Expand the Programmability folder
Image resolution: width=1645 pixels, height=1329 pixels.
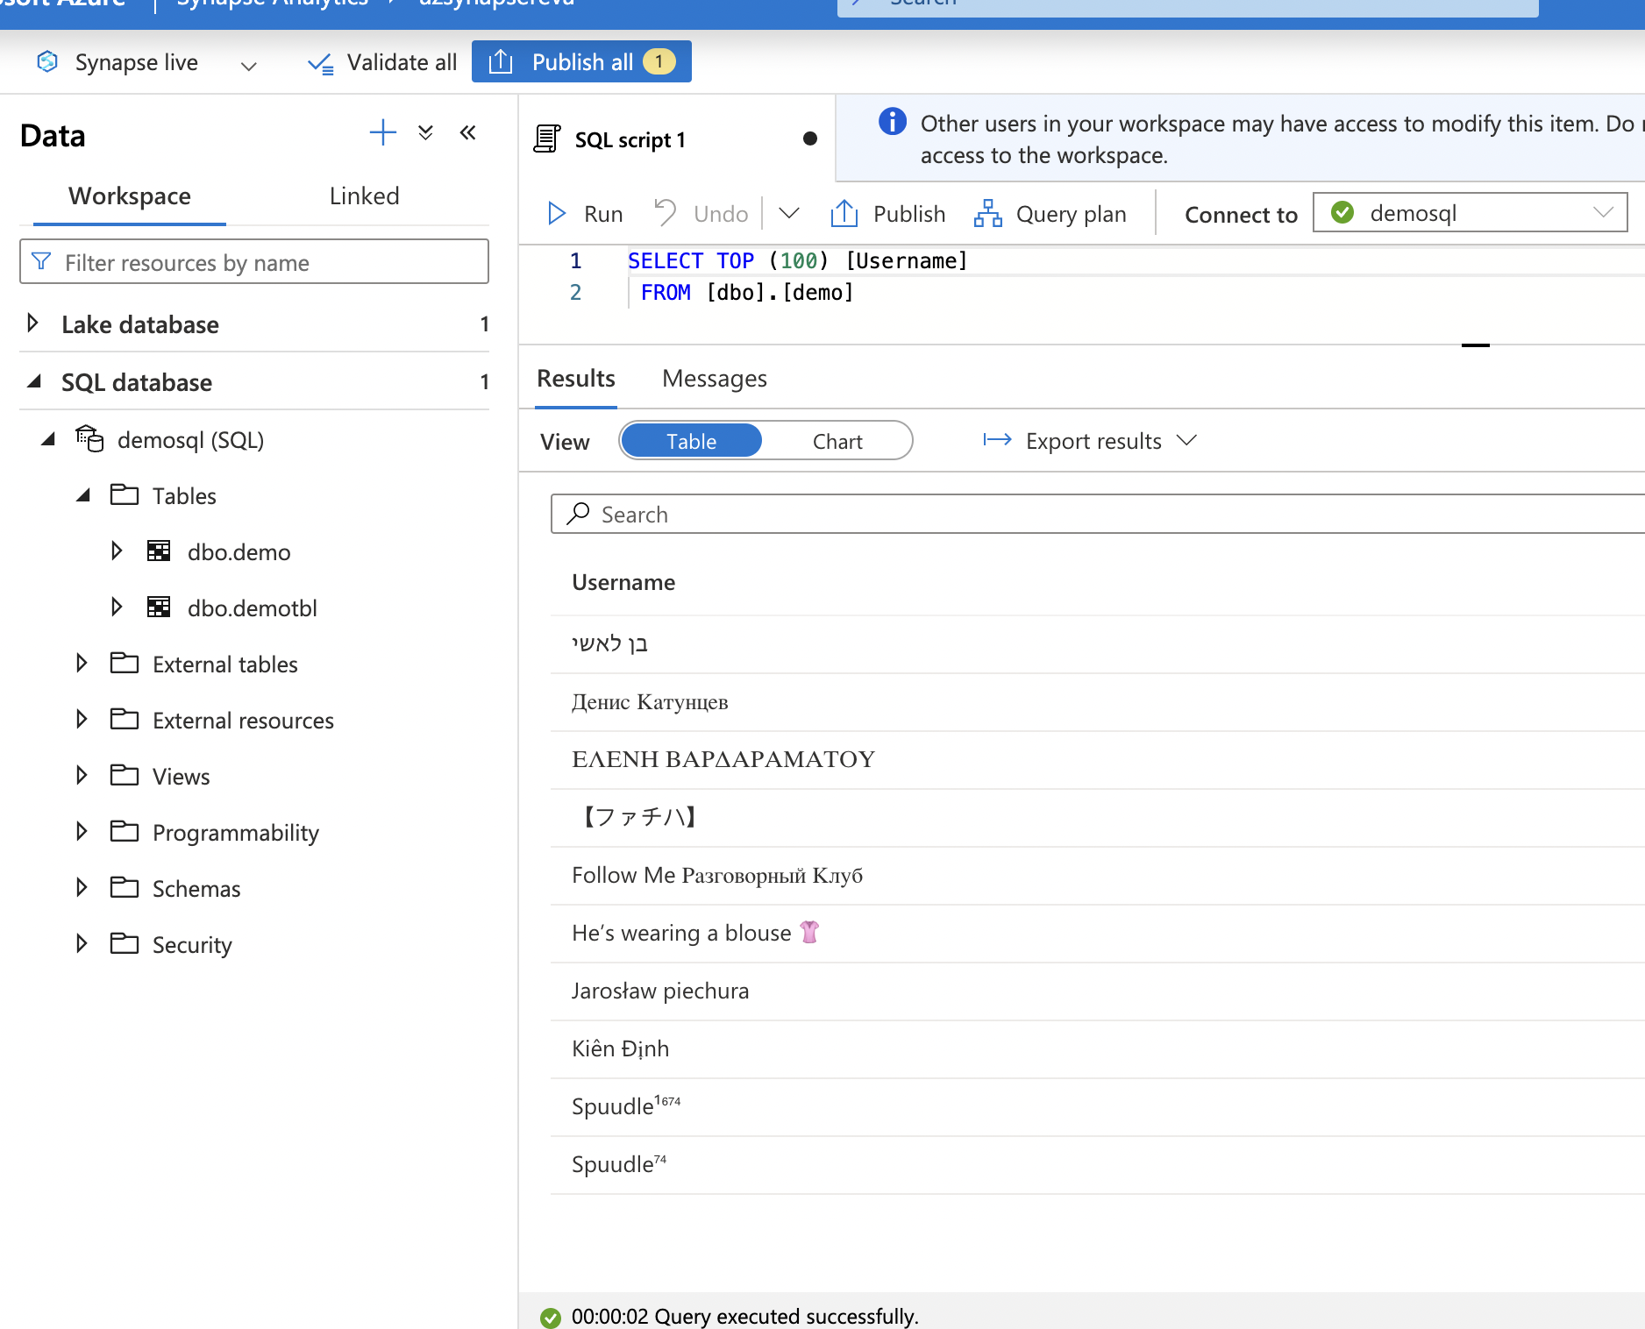click(82, 831)
